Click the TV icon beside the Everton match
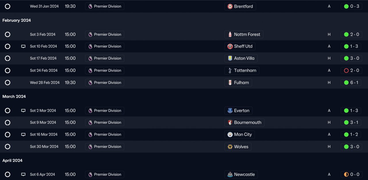The image size is (368, 180). click(23, 111)
